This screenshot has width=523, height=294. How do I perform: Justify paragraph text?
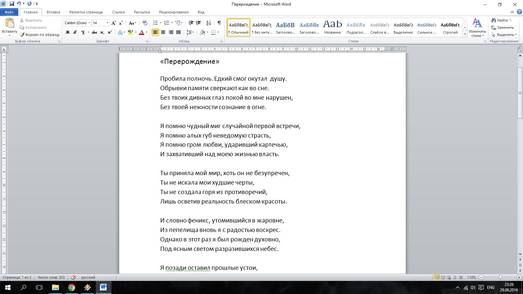pyautogui.click(x=178, y=32)
